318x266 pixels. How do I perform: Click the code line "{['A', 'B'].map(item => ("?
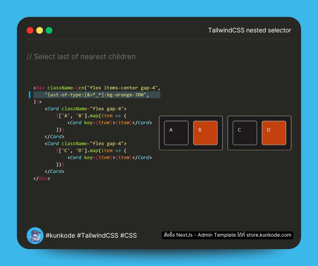91,116
